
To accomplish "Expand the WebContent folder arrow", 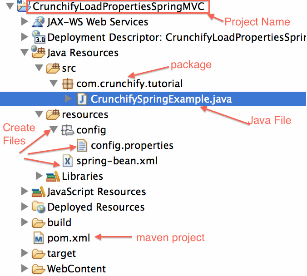I will [25, 269].
